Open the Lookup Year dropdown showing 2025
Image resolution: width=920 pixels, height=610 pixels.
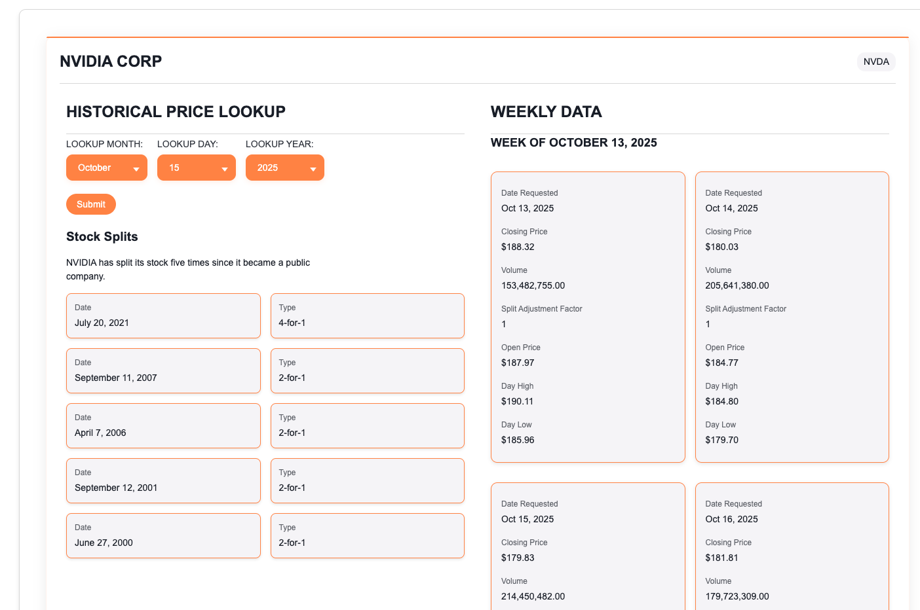[x=284, y=168]
